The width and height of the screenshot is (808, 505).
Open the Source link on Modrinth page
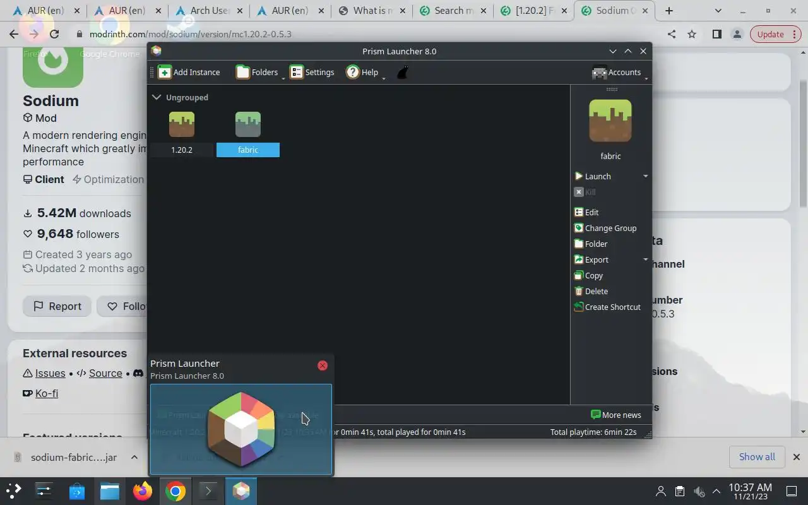105,373
